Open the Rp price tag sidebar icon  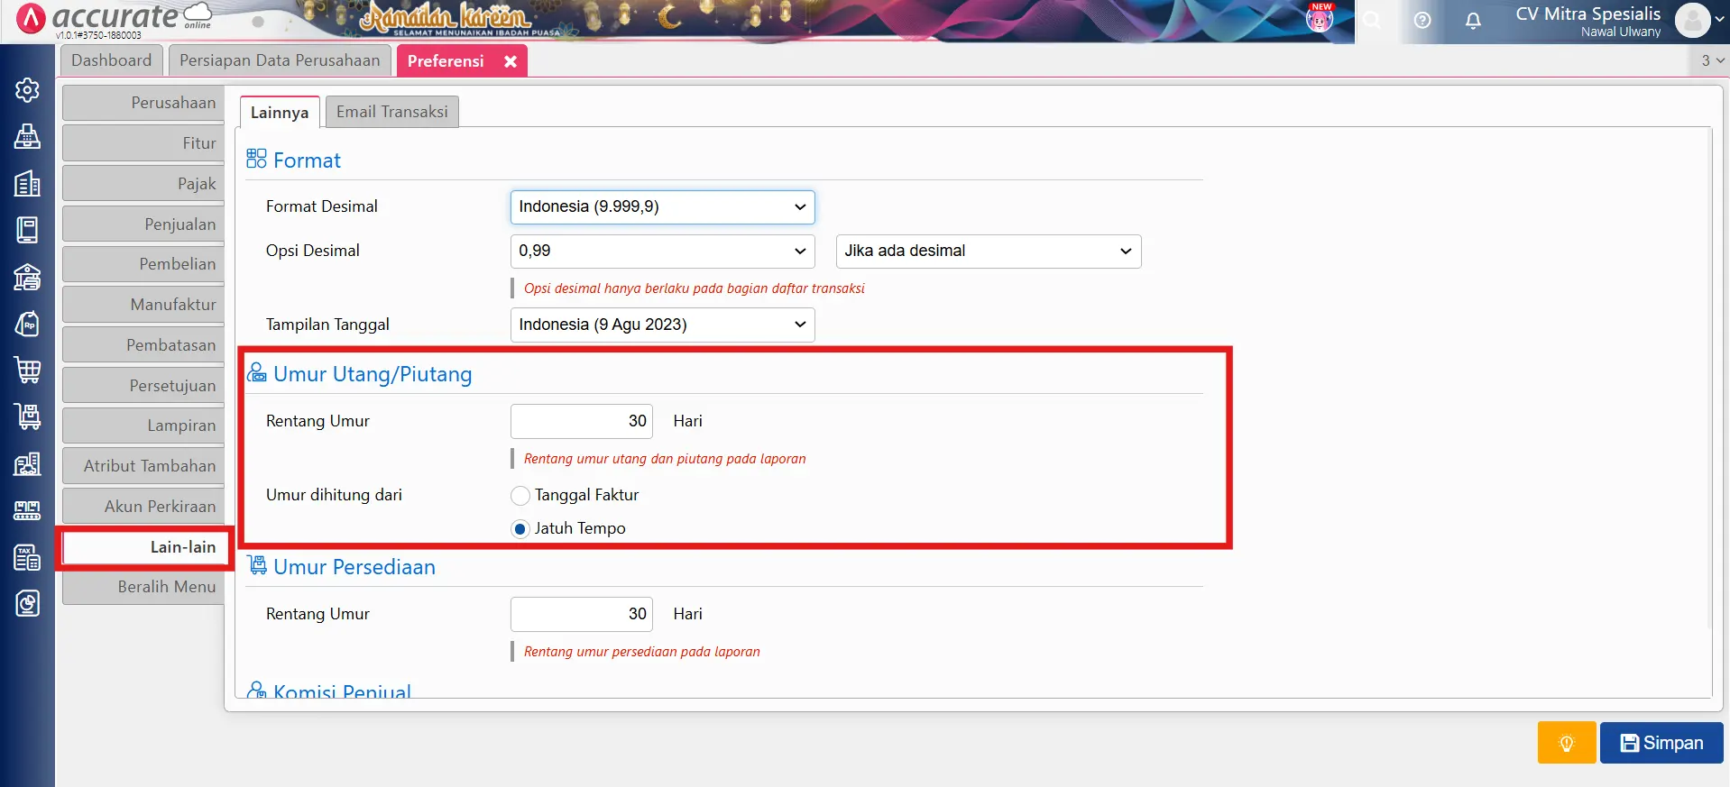27,324
